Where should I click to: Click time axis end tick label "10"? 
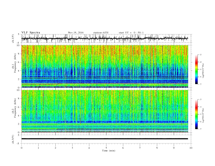(x=191, y=148)
